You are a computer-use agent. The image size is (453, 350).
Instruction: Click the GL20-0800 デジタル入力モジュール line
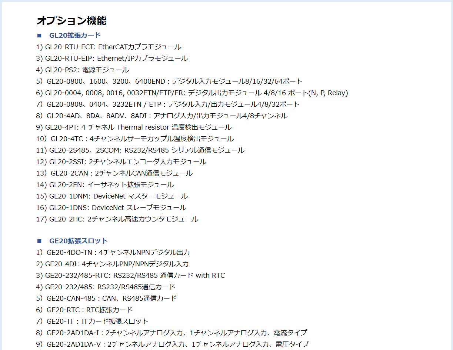tap(169, 81)
